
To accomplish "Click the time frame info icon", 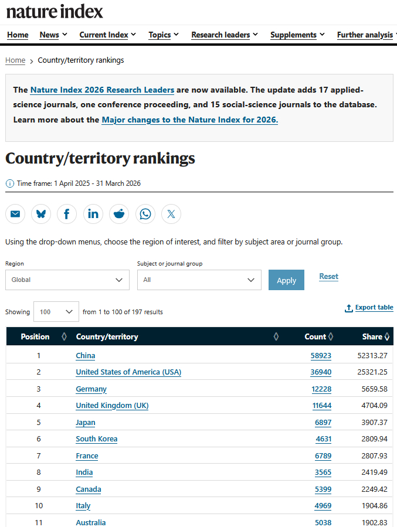I will pos(10,183).
